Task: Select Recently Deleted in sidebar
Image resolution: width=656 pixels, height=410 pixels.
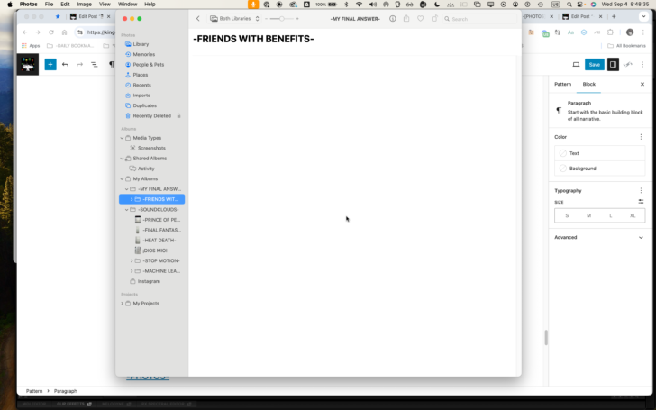Action: 152,116
